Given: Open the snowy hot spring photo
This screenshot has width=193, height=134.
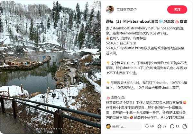Looking at the screenshot, I should tap(51, 67).
